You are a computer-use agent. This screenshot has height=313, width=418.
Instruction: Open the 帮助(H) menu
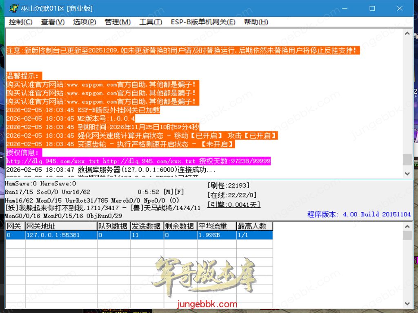256,22
